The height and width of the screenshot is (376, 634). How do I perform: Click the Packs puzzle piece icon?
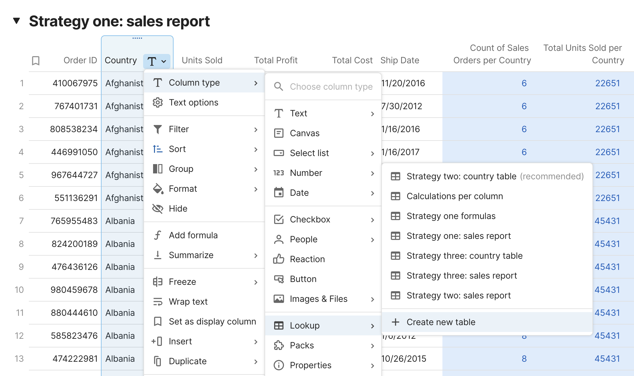(279, 345)
